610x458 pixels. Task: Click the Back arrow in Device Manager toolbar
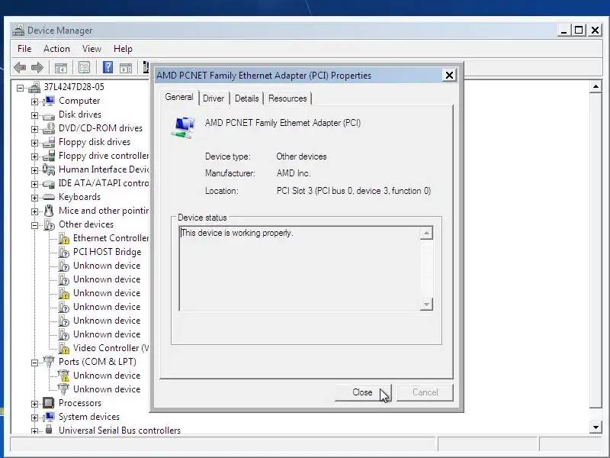(20, 68)
